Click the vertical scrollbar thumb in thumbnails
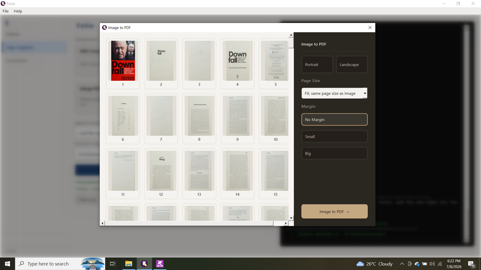This screenshot has width=481, height=270. (291, 42)
